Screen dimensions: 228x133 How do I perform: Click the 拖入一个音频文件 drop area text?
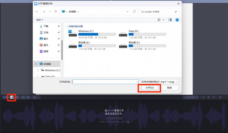pos(114,110)
